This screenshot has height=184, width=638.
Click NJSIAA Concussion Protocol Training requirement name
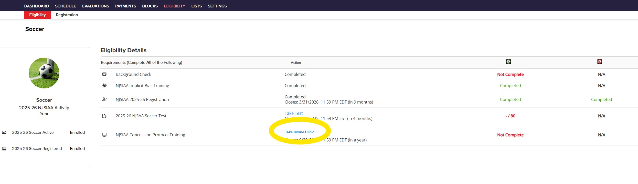tap(150, 135)
